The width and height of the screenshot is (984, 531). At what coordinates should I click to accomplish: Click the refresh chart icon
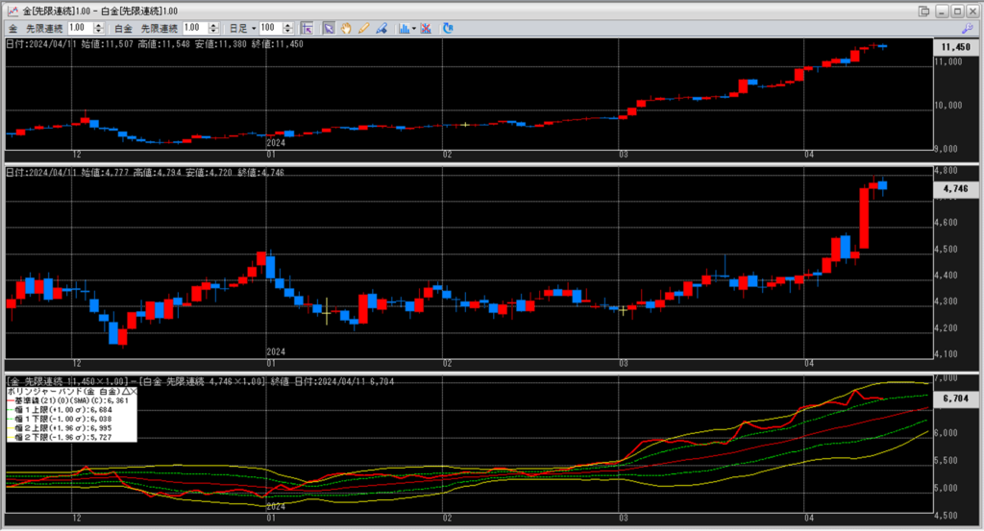click(x=448, y=28)
